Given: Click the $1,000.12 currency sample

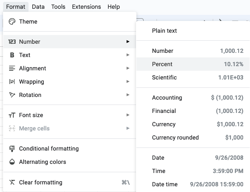Looking at the screenshot, I should 230,124.
